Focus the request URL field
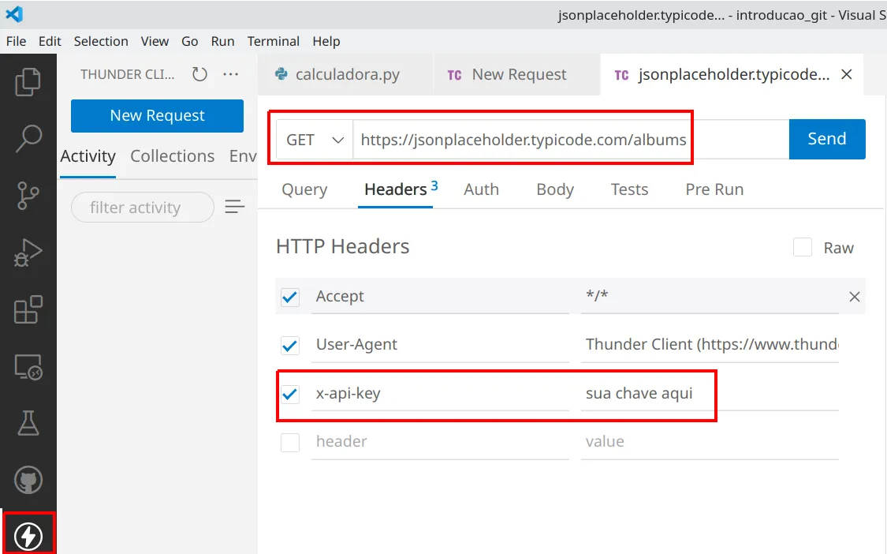The height and width of the screenshot is (554, 887). tap(570, 140)
